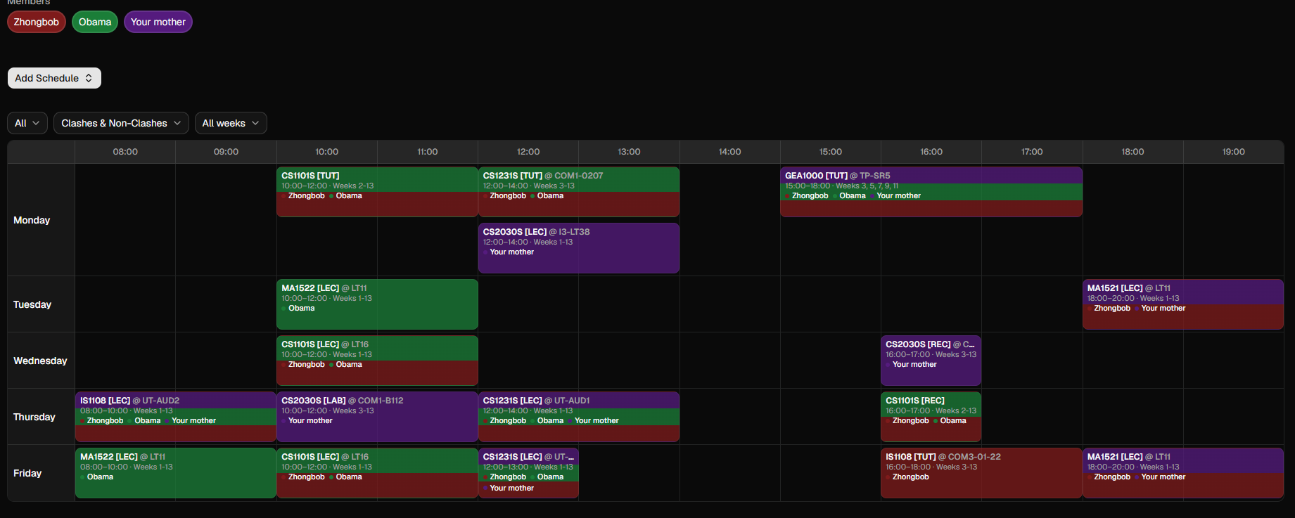
Task: Click the Friday row label
Action: tap(27, 473)
